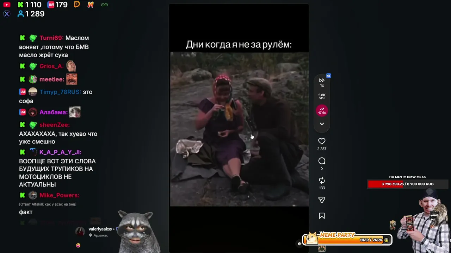Mute the video with the speaker icon
Screen dimensions: 451x253
pos(299,244)
